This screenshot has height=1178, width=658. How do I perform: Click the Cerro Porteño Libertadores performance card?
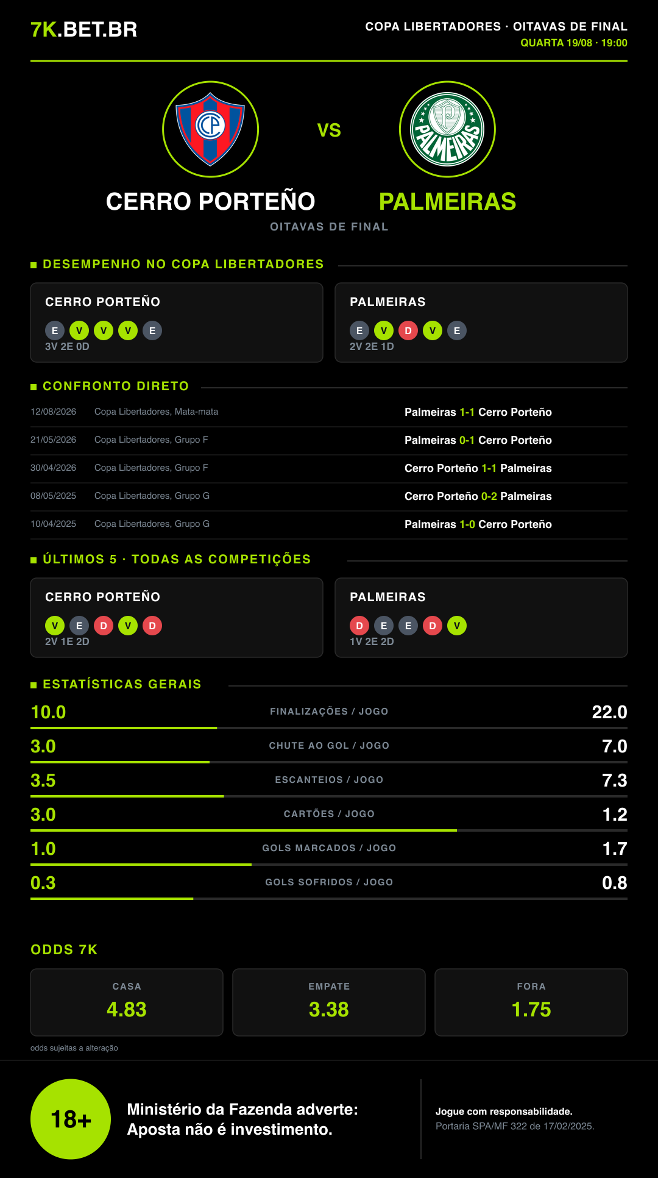[177, 323]
